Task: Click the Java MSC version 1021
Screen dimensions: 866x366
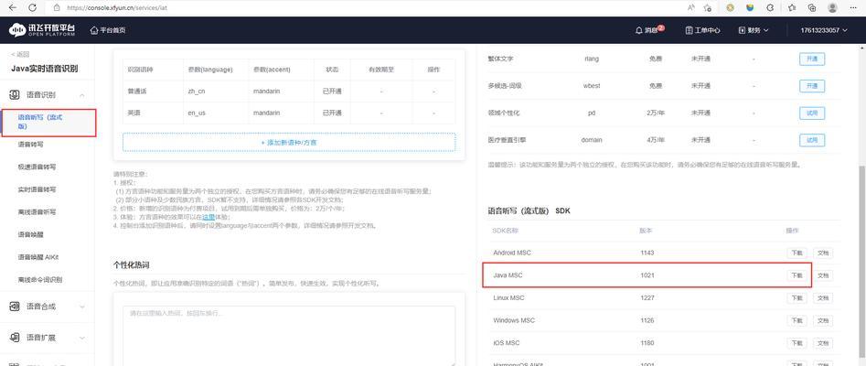Action: (647, 275)
